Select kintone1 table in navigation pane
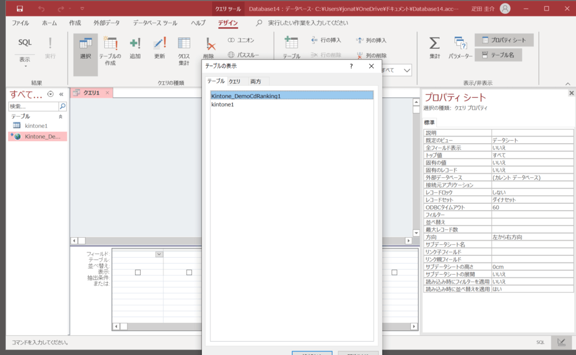 point(37,126)
